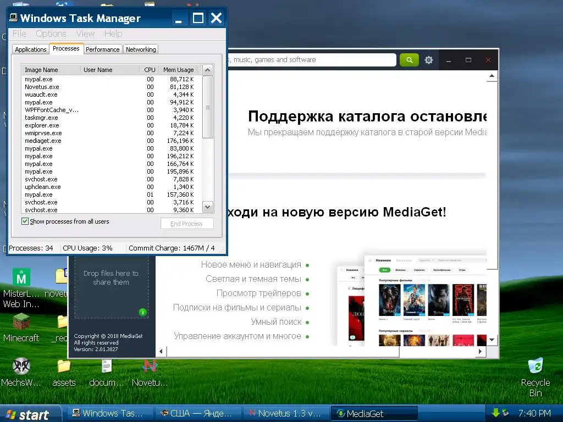This screenshot has height=422, width=563.
Task: Open MechsW desktop icon
Action: pyautogui.click(x=21, y=373)
